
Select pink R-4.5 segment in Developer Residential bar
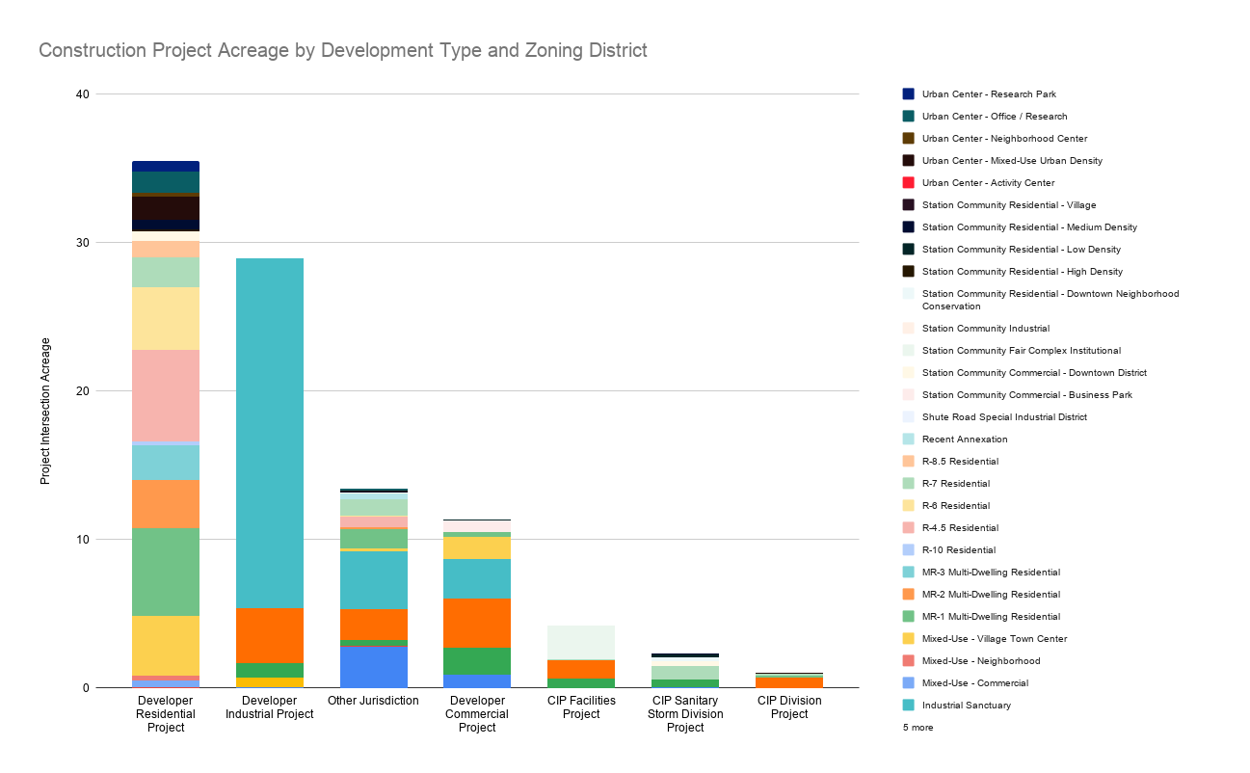[166, 395]
